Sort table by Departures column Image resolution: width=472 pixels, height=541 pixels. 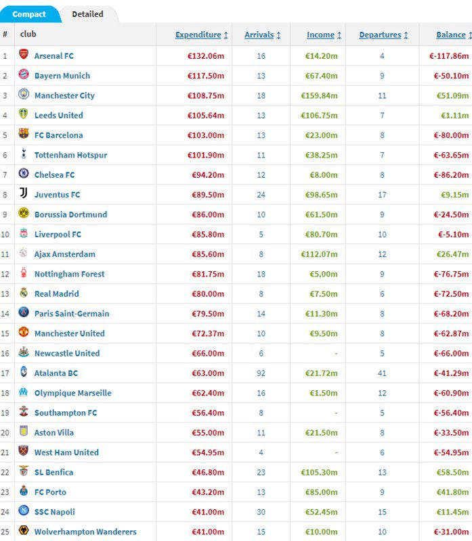380,35
